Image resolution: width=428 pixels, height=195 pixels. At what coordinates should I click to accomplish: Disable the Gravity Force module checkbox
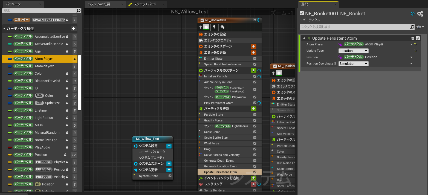255,120
